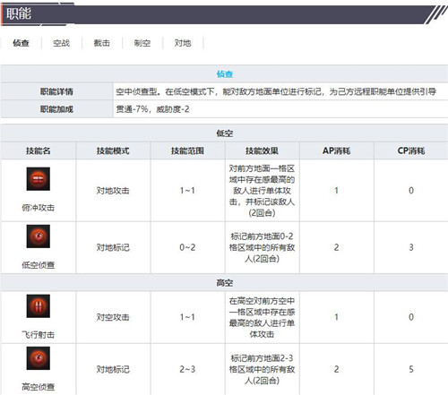Click 对地标记 in the 高空侦查 row
This screenshot has width=448, height=395.
point(113,370)
